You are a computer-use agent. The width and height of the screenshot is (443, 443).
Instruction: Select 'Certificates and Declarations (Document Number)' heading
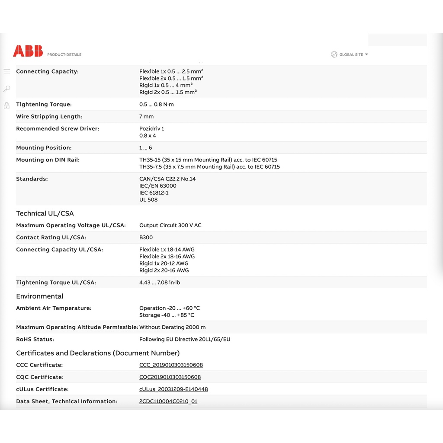coord(98,353)
